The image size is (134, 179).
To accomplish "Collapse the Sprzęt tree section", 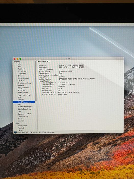I will [14, 62].
